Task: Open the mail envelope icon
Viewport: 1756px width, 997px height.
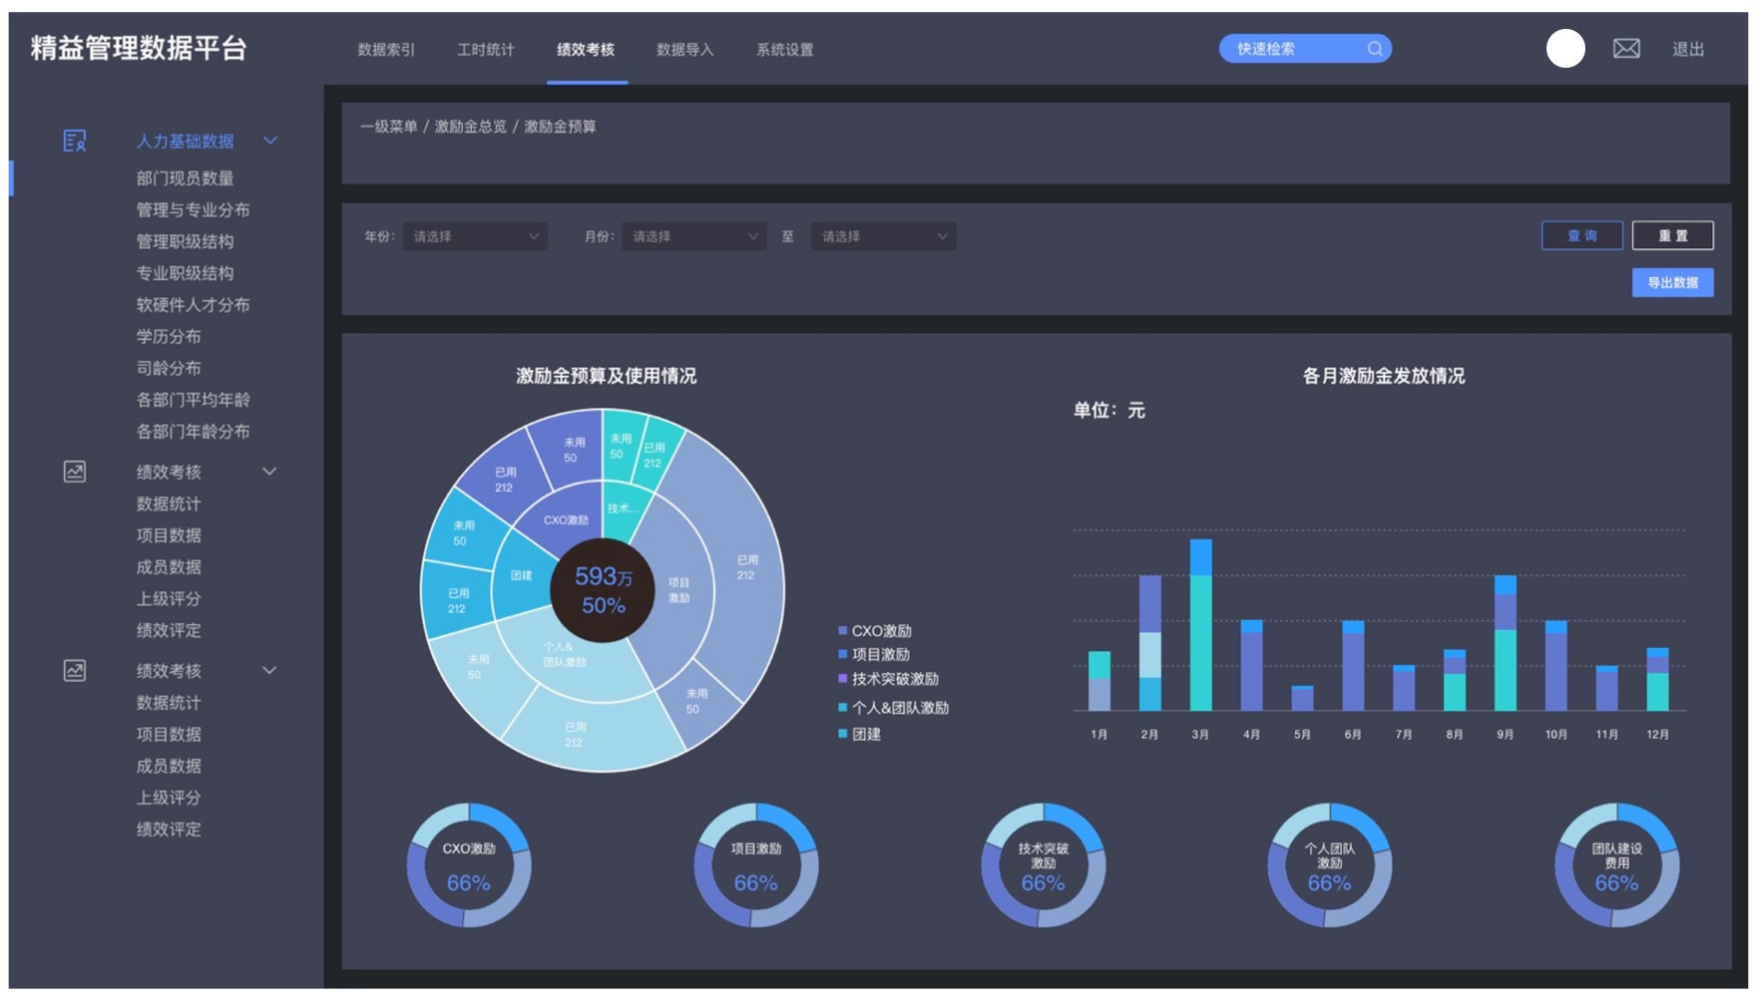Action: 1626,49
